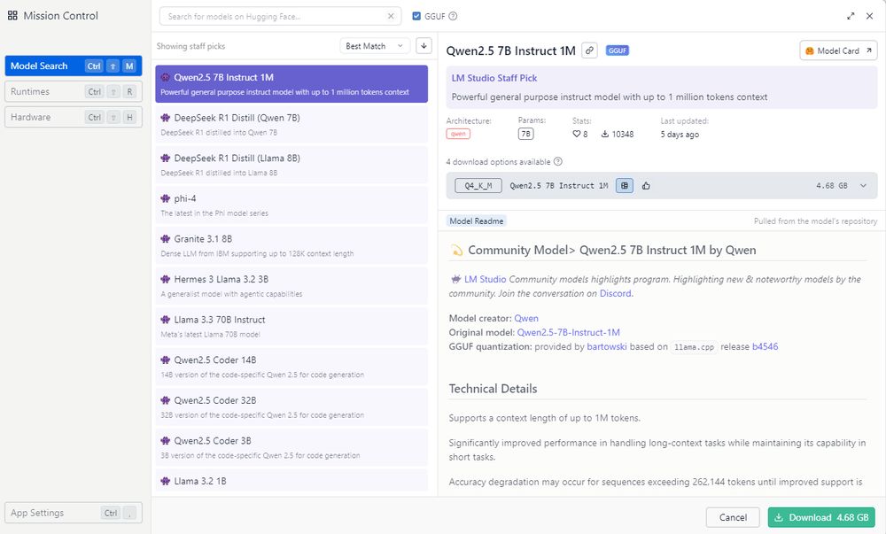Close the Mission Control dialog
The height and width of the screenshot is (534, 886).
[x=870, y=16]
